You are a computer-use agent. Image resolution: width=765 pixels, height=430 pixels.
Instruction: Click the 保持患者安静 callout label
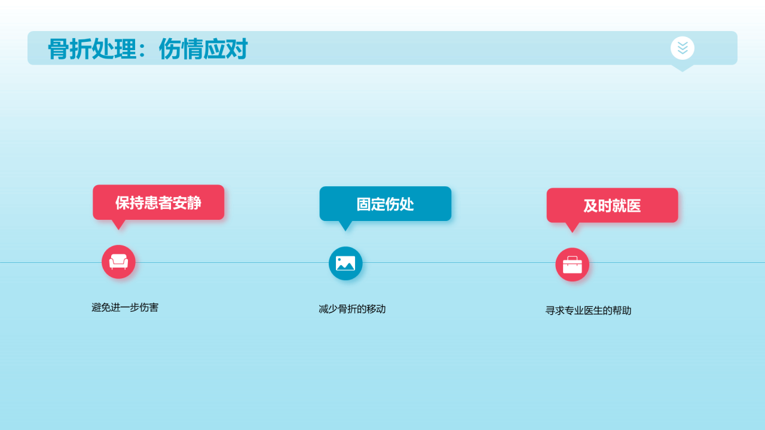(158, 202)
